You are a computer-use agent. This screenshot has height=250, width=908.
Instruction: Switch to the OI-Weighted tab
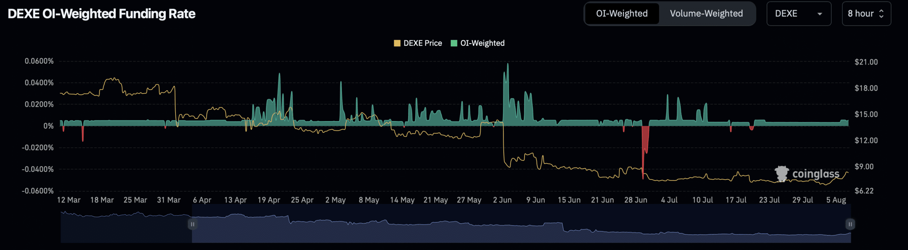point(622,14)
